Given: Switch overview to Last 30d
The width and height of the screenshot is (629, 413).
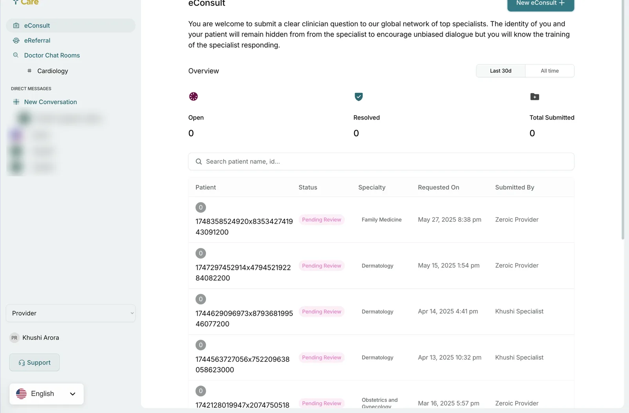Looking at the screenshot, I should [500, 71].
